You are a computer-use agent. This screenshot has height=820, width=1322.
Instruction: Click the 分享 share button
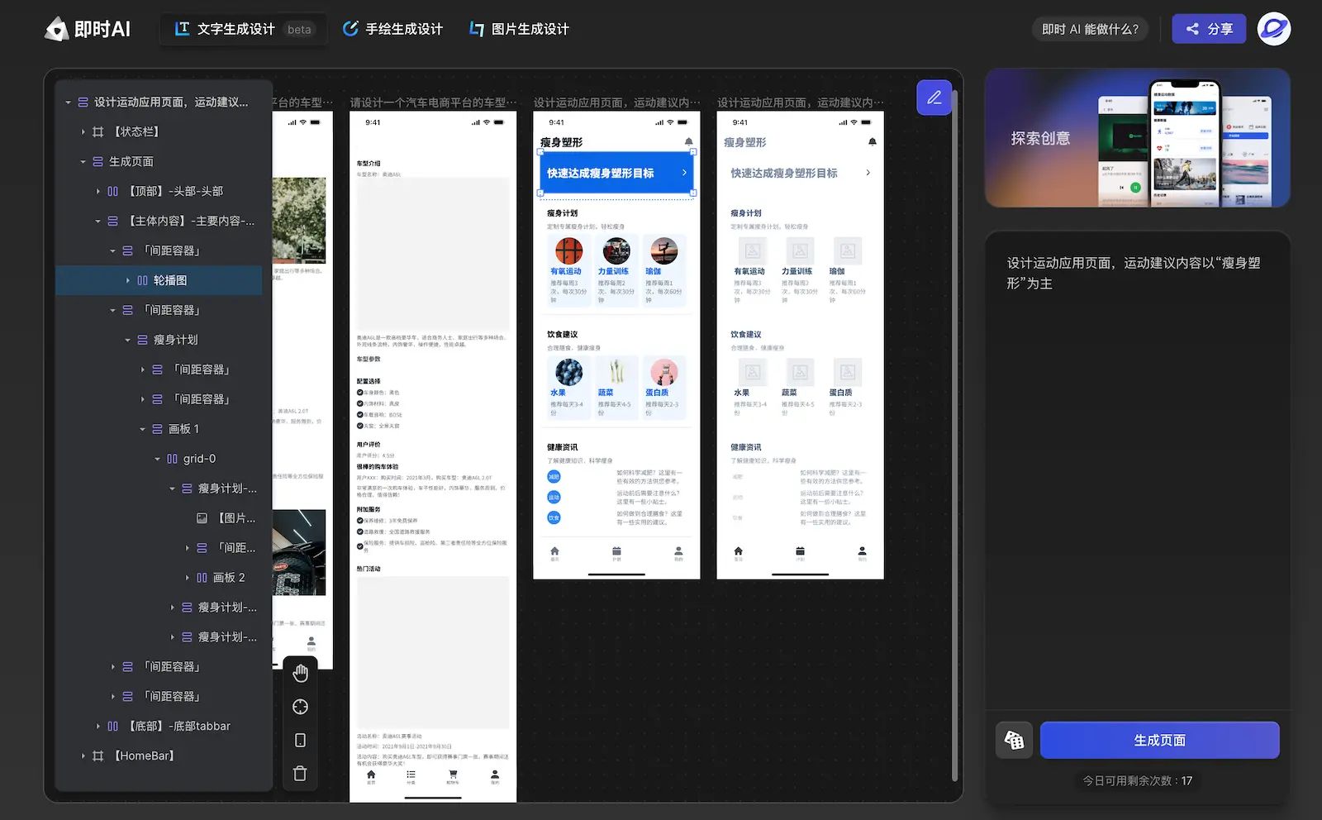tap(1208, 29)
